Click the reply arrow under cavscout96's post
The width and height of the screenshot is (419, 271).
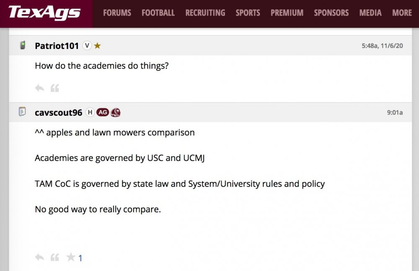coord(40,257)
